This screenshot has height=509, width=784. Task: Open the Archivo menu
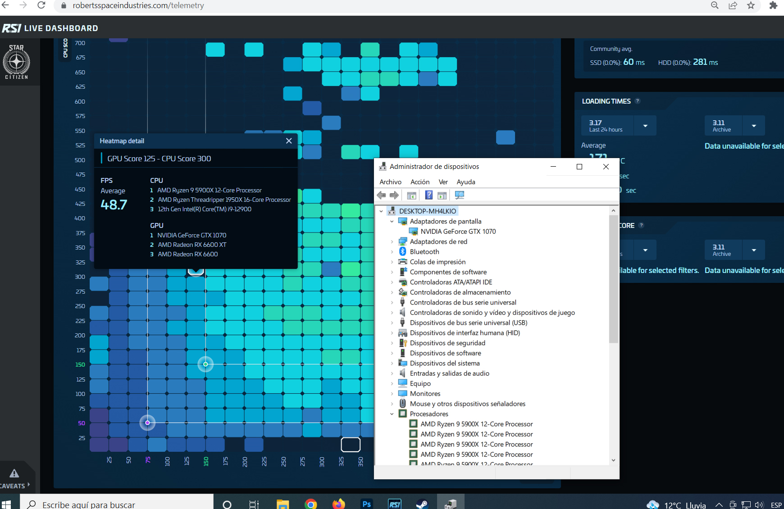click(390, 182)
